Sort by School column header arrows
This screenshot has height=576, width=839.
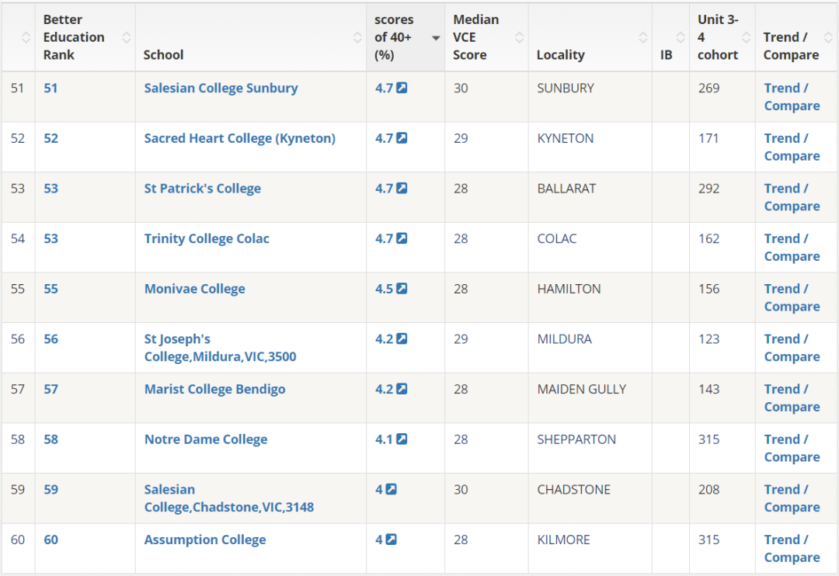click(x=357, y=37)
